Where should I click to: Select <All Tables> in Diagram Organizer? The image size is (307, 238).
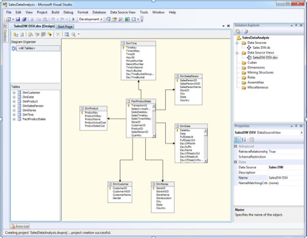point(38,48)
